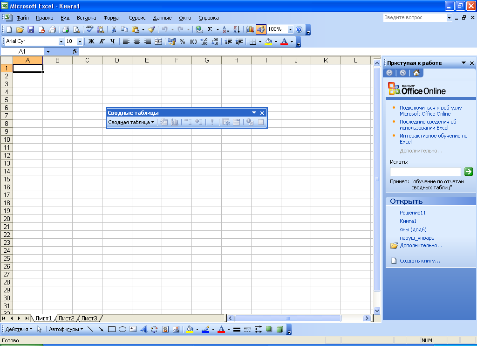
Task: Click the Open file folder icon
Action: coord(20,29)
